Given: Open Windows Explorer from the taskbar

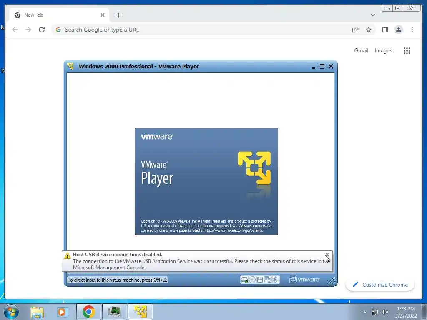Looking at the screenshot, I should [x=37, y=312].
